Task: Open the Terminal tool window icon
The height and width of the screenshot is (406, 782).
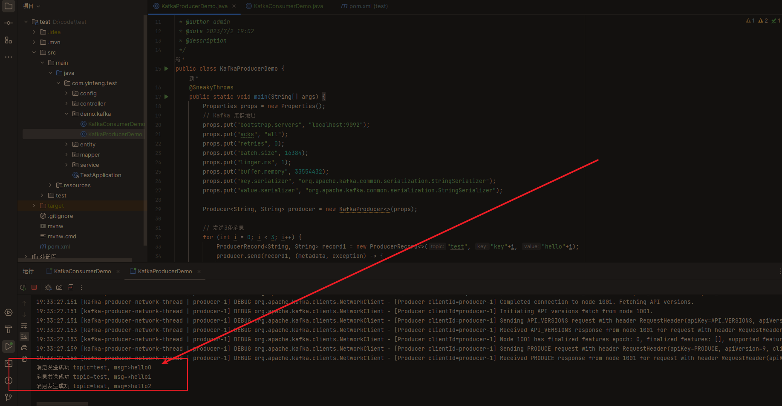Action: coord(8,363)
